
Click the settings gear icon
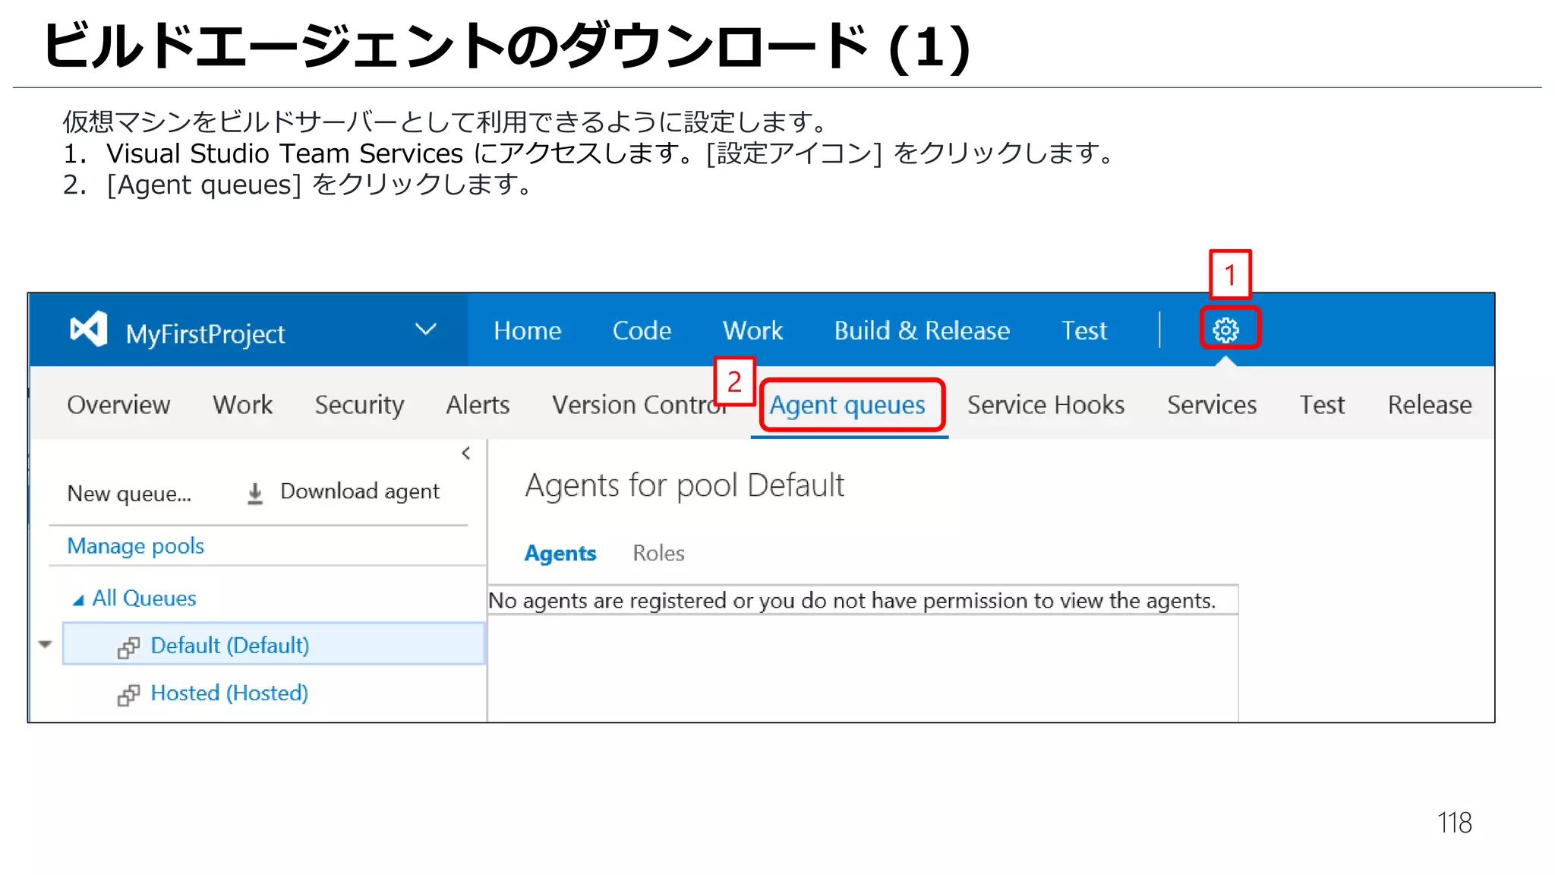coord(1225,330)
